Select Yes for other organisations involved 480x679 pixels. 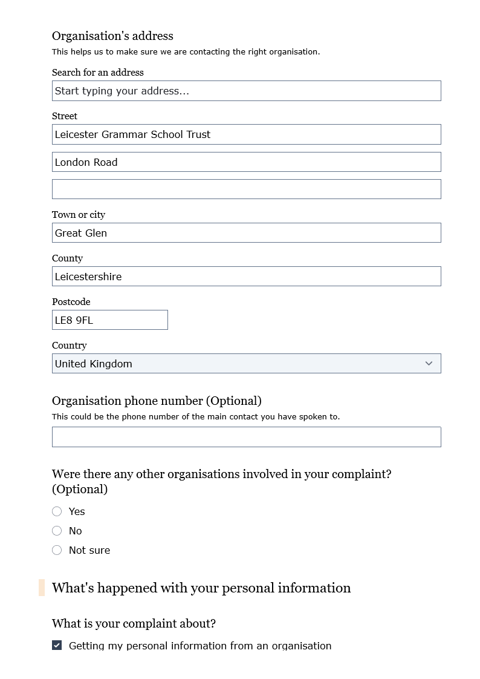[57, 511]
